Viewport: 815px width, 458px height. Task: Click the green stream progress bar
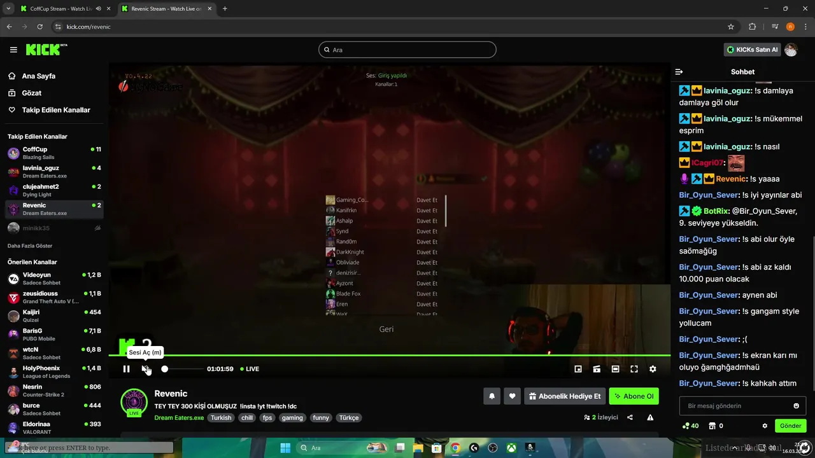click(x=389, y=355)
